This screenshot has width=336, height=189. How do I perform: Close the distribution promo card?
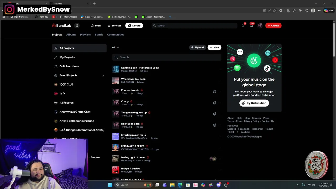278,48
